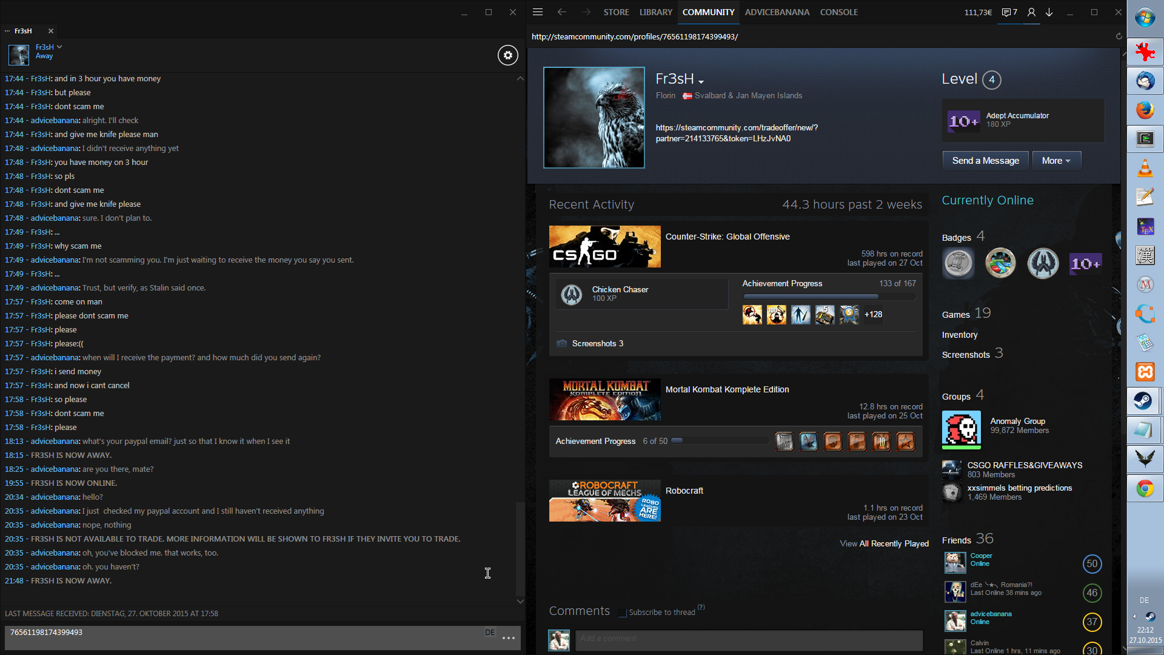Open the friends icon in top bar
The height and width of the screenshot is (655, 1164).
1031,12
